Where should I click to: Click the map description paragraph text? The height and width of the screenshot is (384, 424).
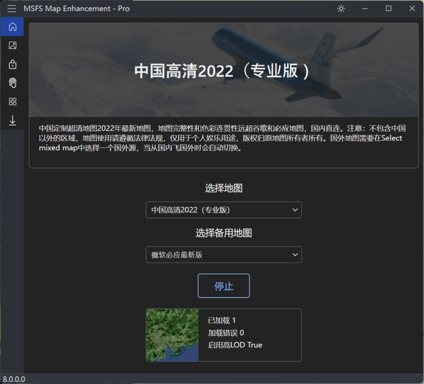(x=222, y=138)
